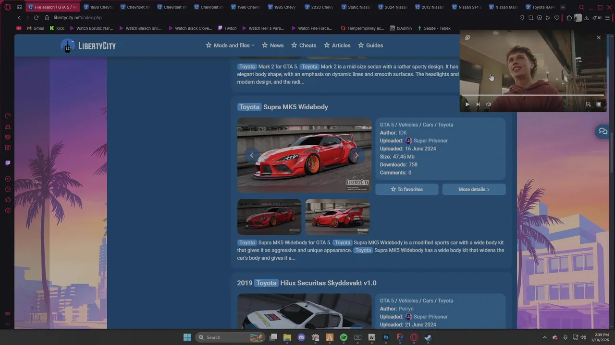Open the downloads arrow icon in the toolbar
615x345 pixels.
(587, 18)
